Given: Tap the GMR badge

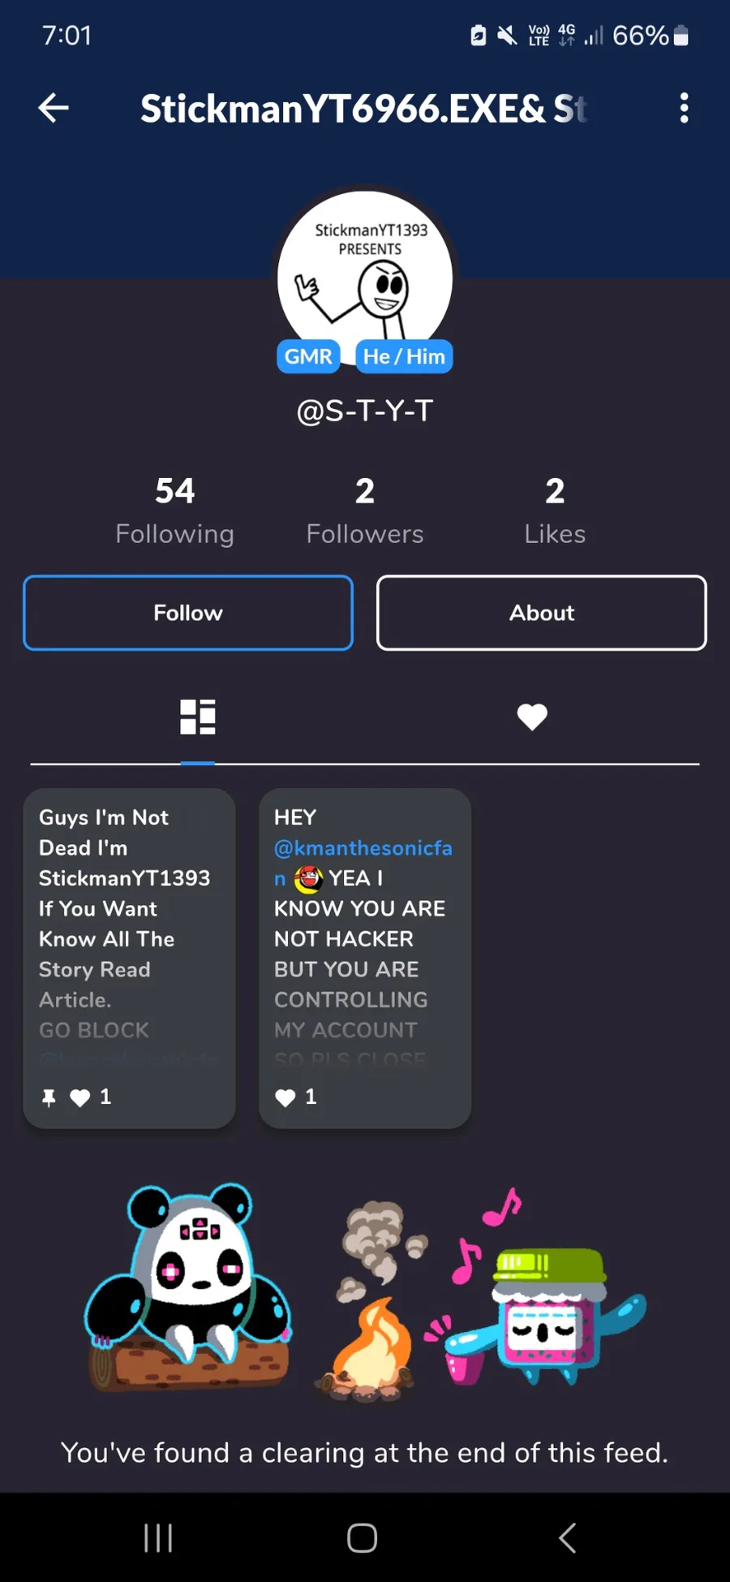Looking at the screenshot, I should [308, 356].
